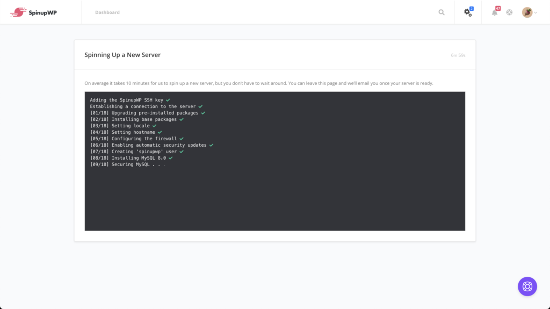Screen dimensions: 550x309
Task: Open the notifications bell icon
Action: [494, 13]
